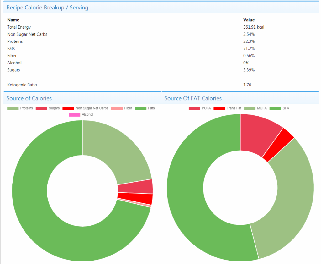Viewport: 321px width, 264px height.
Task: Select the 361.91 kcal value
Action: pos(254,27)
